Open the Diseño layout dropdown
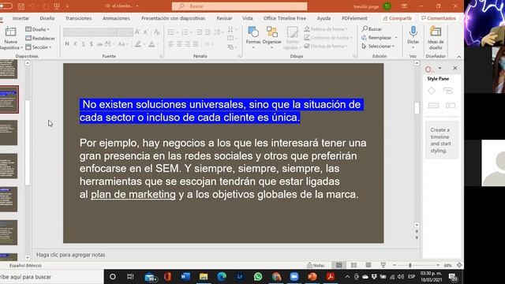This screenshot has height=284, width=505. [x=37, y=29]
